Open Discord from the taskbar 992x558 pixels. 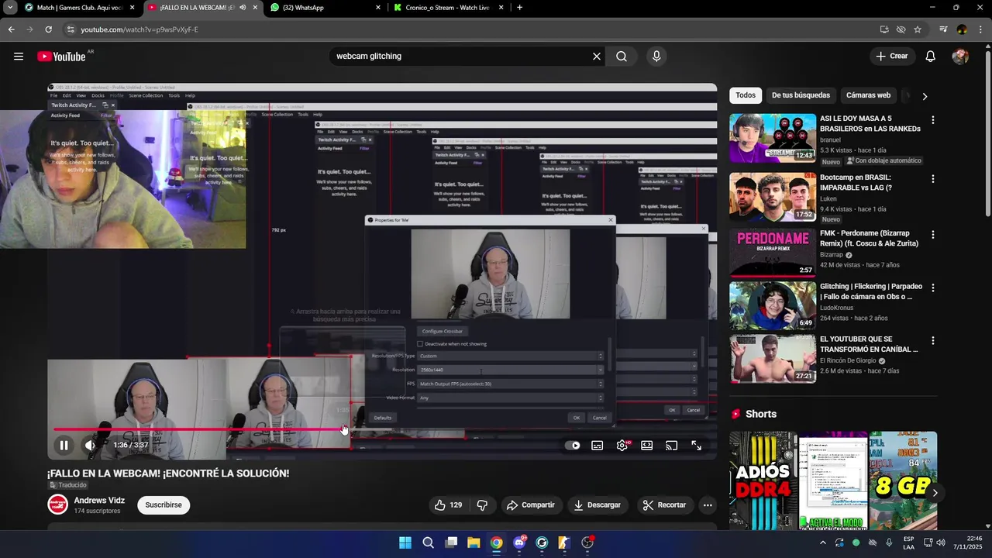519,542
